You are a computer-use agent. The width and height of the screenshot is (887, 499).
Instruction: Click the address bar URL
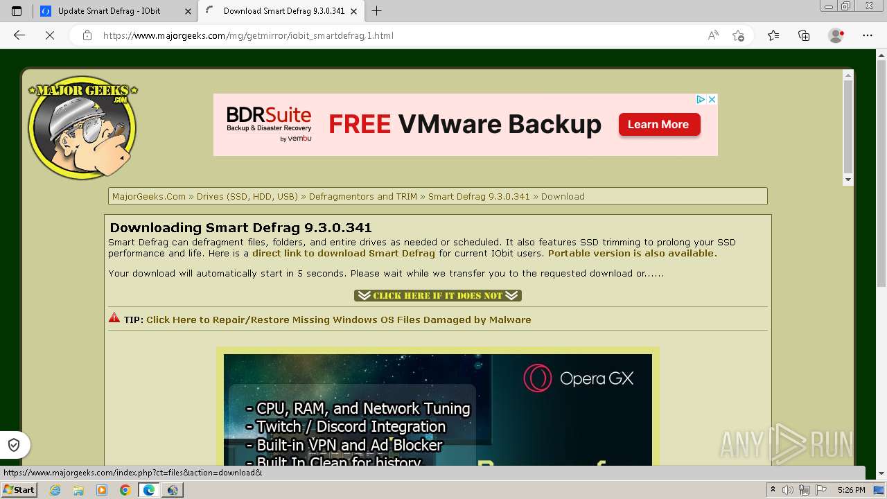click(248, 35)
